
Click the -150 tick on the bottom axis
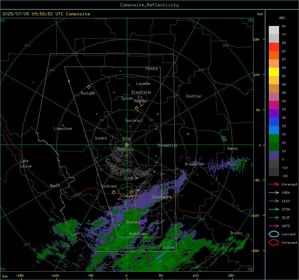point(20,275)
